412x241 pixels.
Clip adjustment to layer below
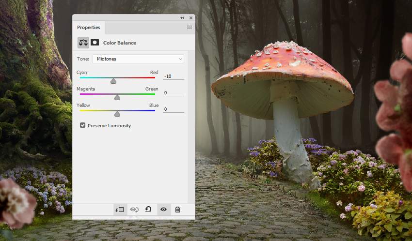point(120,209)
